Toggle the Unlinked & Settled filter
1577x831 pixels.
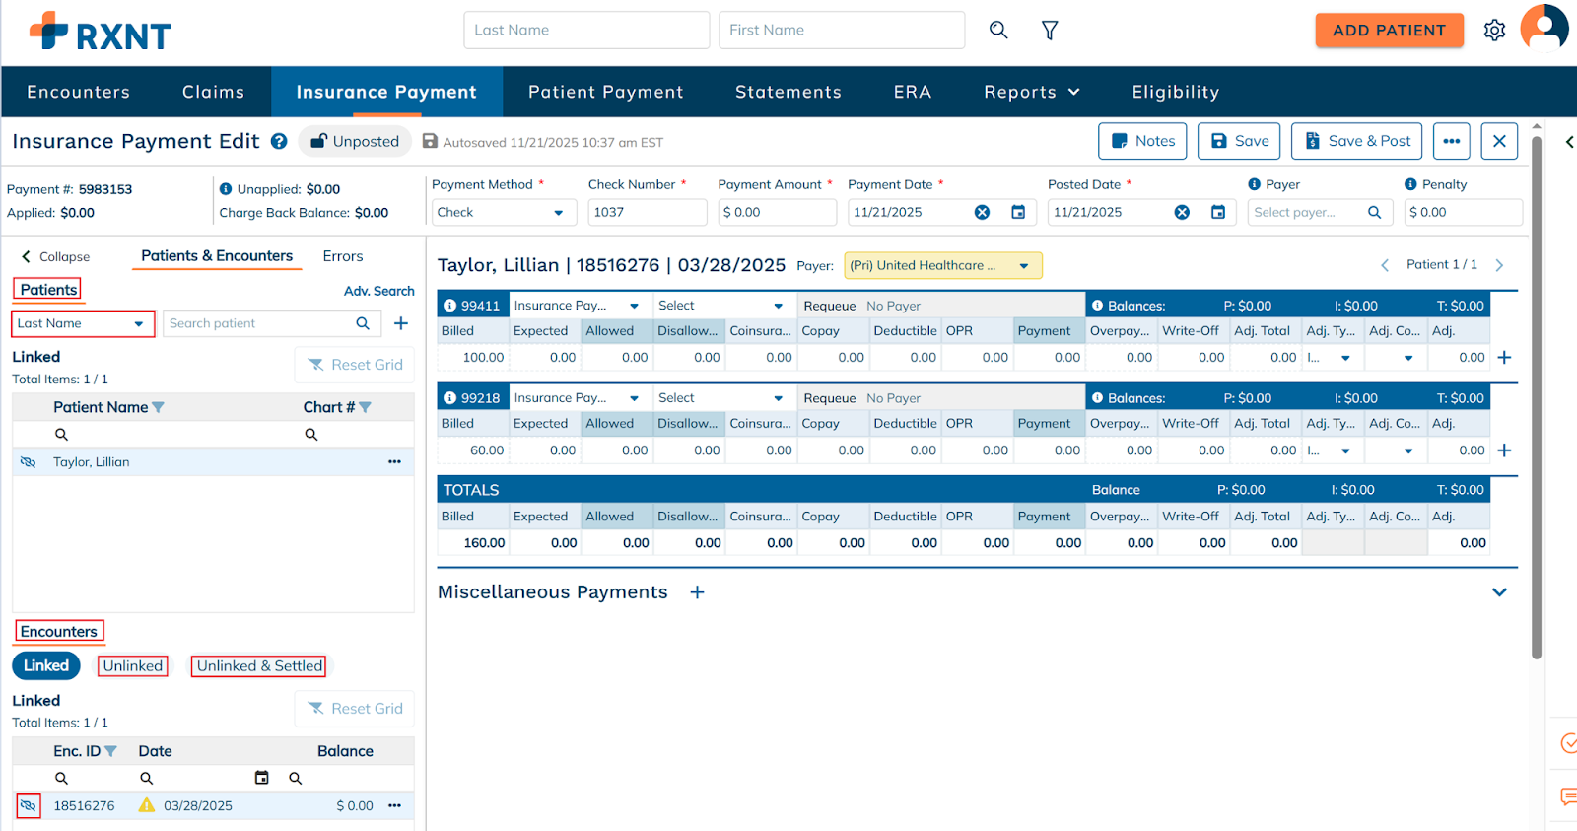259,666
